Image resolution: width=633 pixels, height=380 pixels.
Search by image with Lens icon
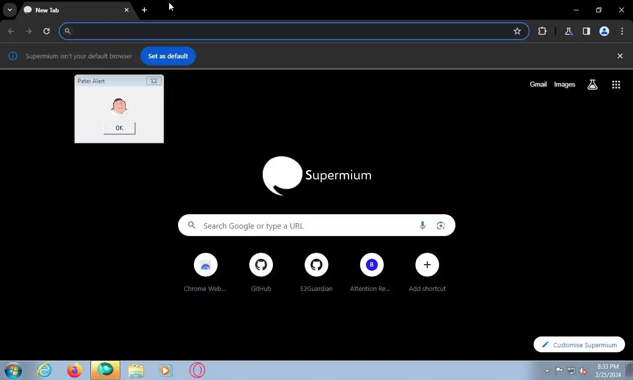tap(441, 226)
